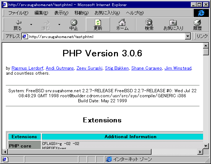
Task: Open the お気に入り(A) menu
Action: 107,13
